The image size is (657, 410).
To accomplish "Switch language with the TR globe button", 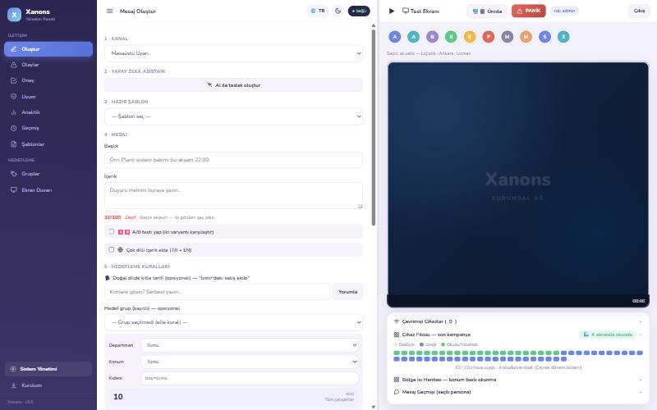I will tap(318, 11).
